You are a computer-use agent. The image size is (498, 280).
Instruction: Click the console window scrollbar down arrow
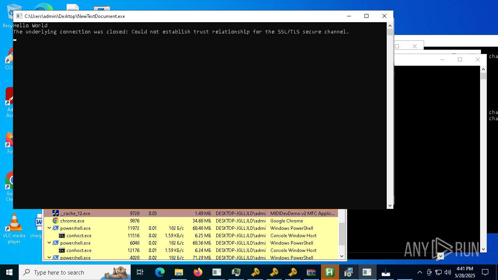[390, 206]
